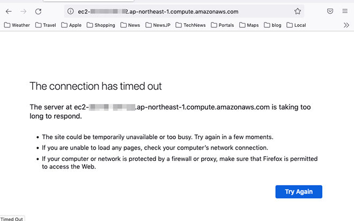Save page to Pocket
The image size is (354, 221).
point(330,11)
